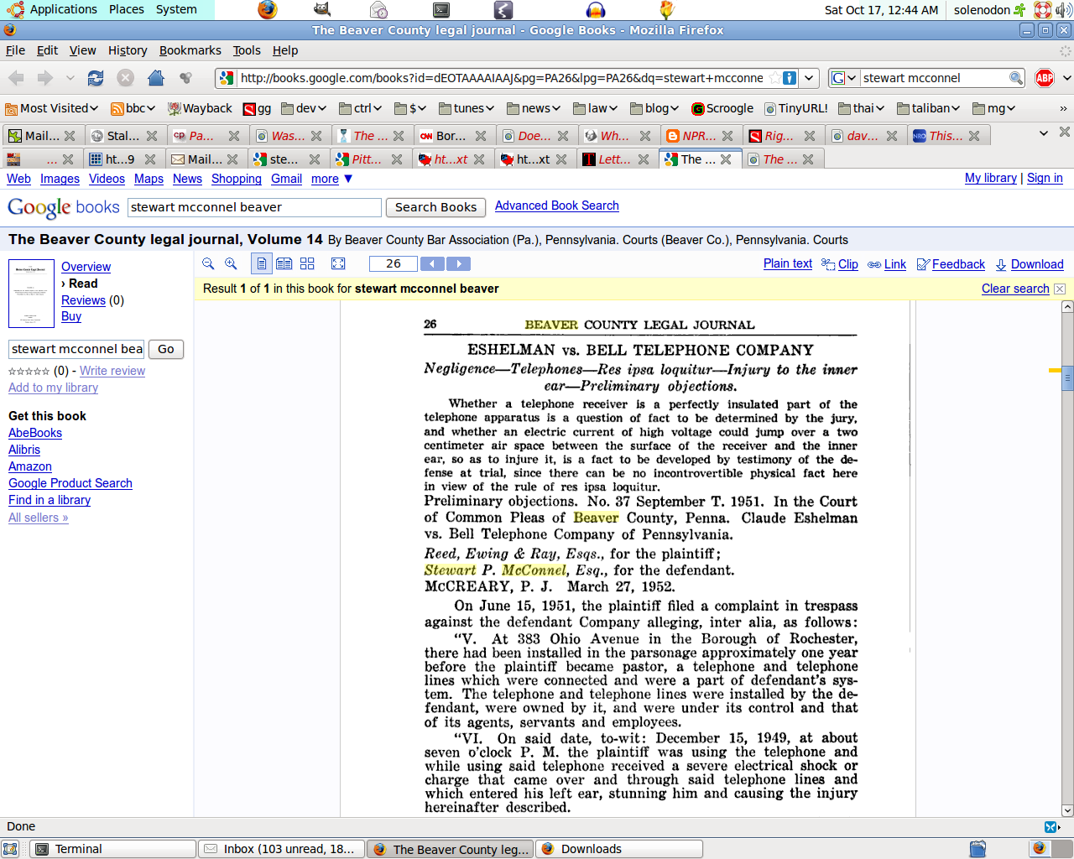Click the Clip tool icon

pyautogui.click(x=828, y=264)
